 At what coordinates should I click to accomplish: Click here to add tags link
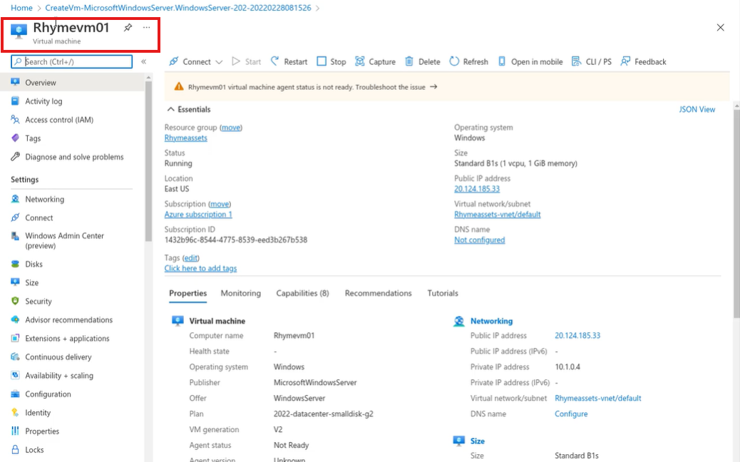(200, 268)
